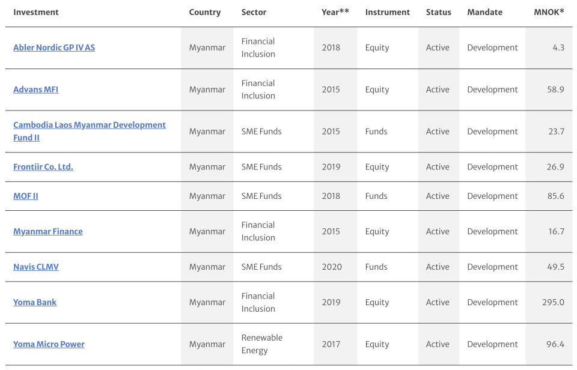The image size is (577, 370).
Task: Open Cambodia Laos Myanmar Development Fund II
Action: pos(90,132)
